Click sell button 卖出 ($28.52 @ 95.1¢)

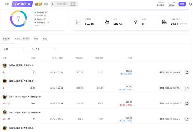[171, 119]
